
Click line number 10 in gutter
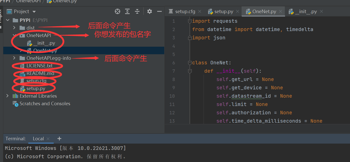tap(172, 96)
